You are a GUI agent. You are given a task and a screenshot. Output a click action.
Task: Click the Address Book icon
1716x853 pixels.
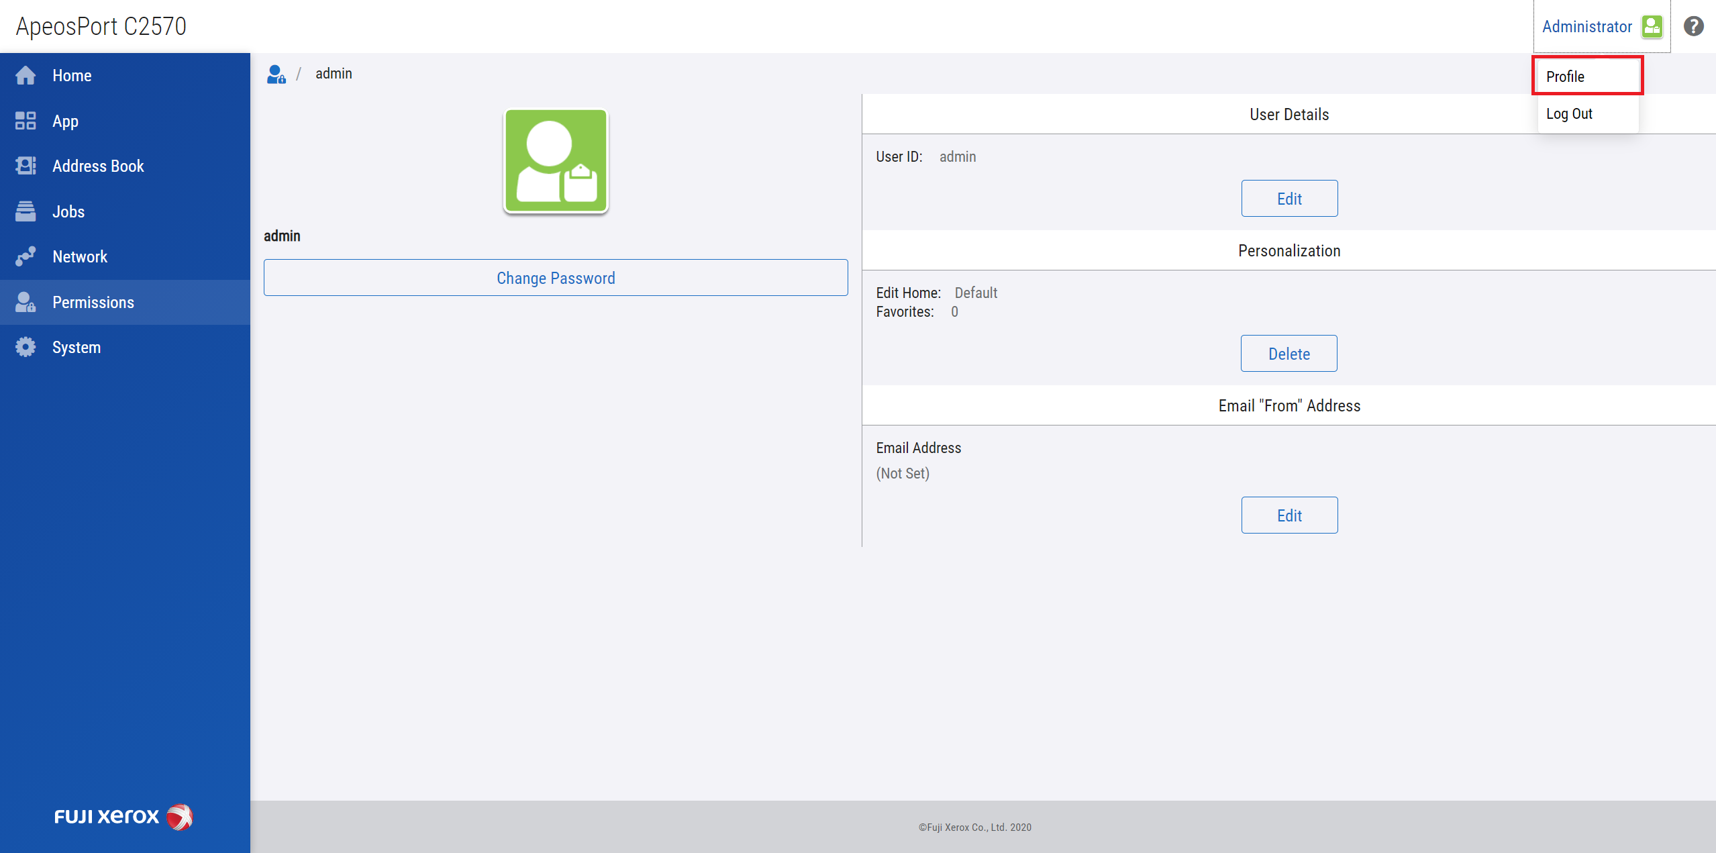tap(26, 166)
